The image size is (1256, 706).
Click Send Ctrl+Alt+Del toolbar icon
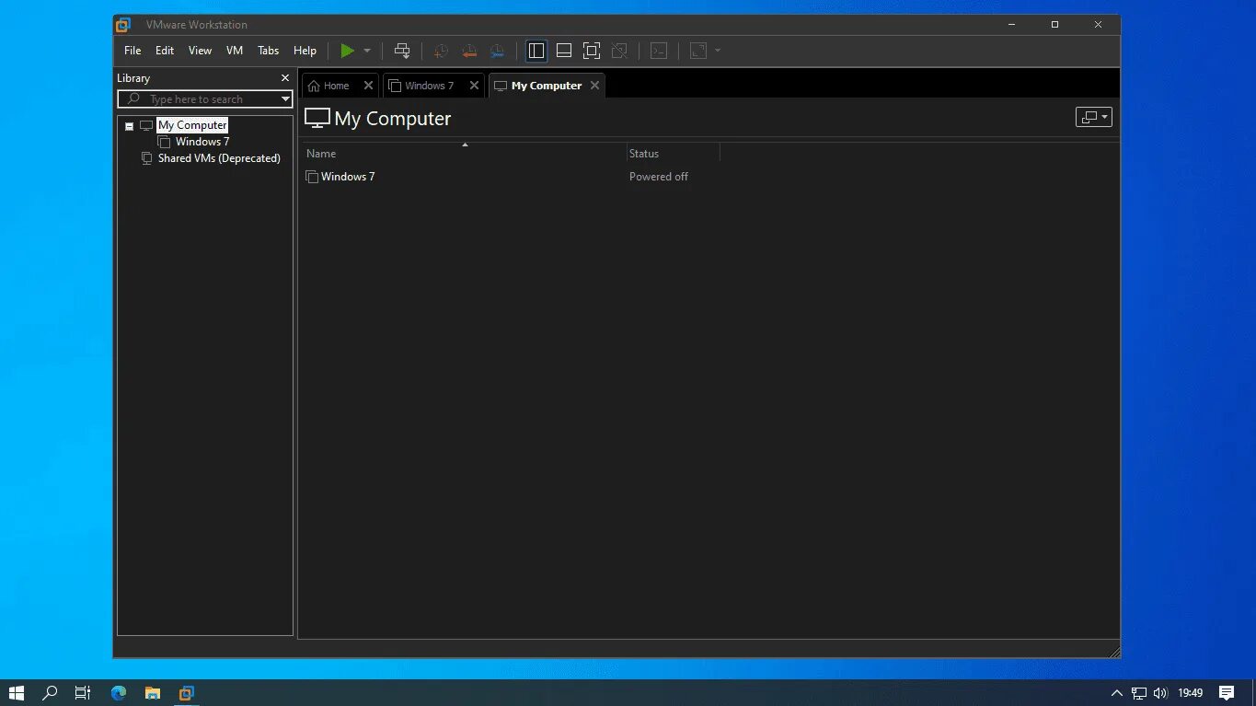402,51
